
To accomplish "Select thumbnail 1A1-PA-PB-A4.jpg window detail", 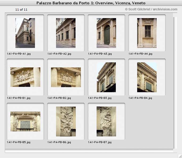I will [x=147, y=33].
